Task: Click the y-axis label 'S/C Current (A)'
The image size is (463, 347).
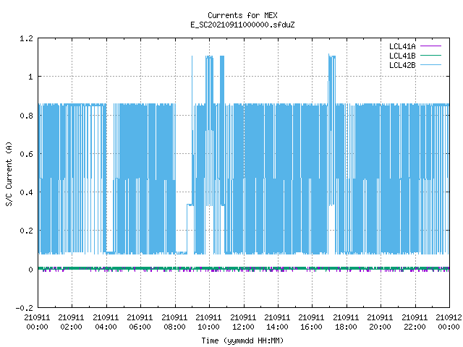Action: [9, 173]
